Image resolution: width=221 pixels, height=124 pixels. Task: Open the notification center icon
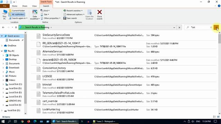click(x=215, y=121)
